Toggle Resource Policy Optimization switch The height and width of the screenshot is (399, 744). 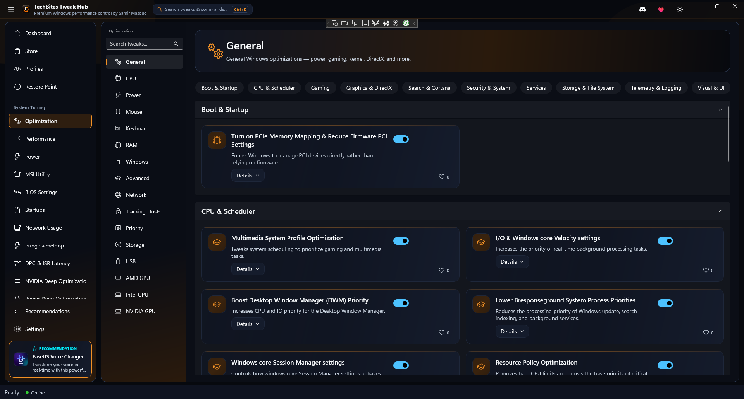pos(665,365)
